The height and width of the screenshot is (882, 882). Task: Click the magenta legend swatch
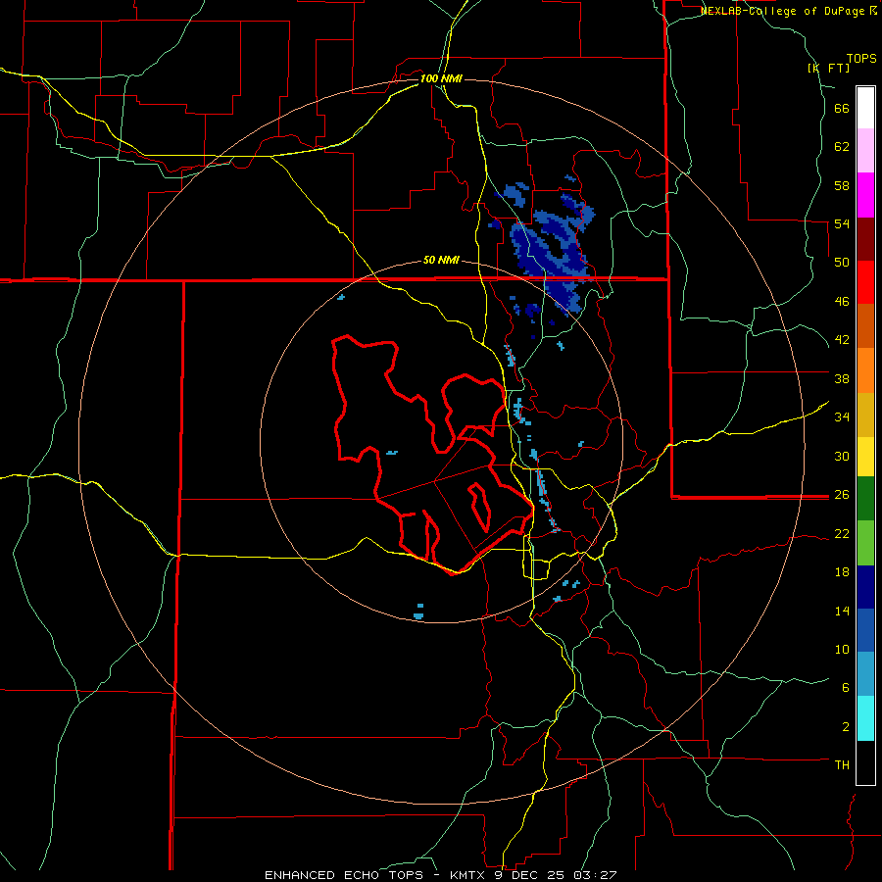click(865, 195)
